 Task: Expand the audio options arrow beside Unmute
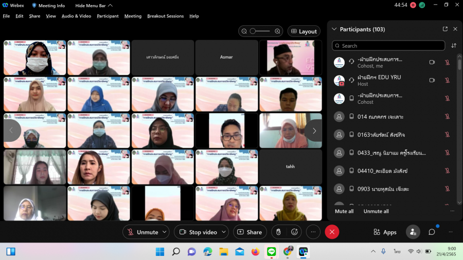click(x=165, y=232)
